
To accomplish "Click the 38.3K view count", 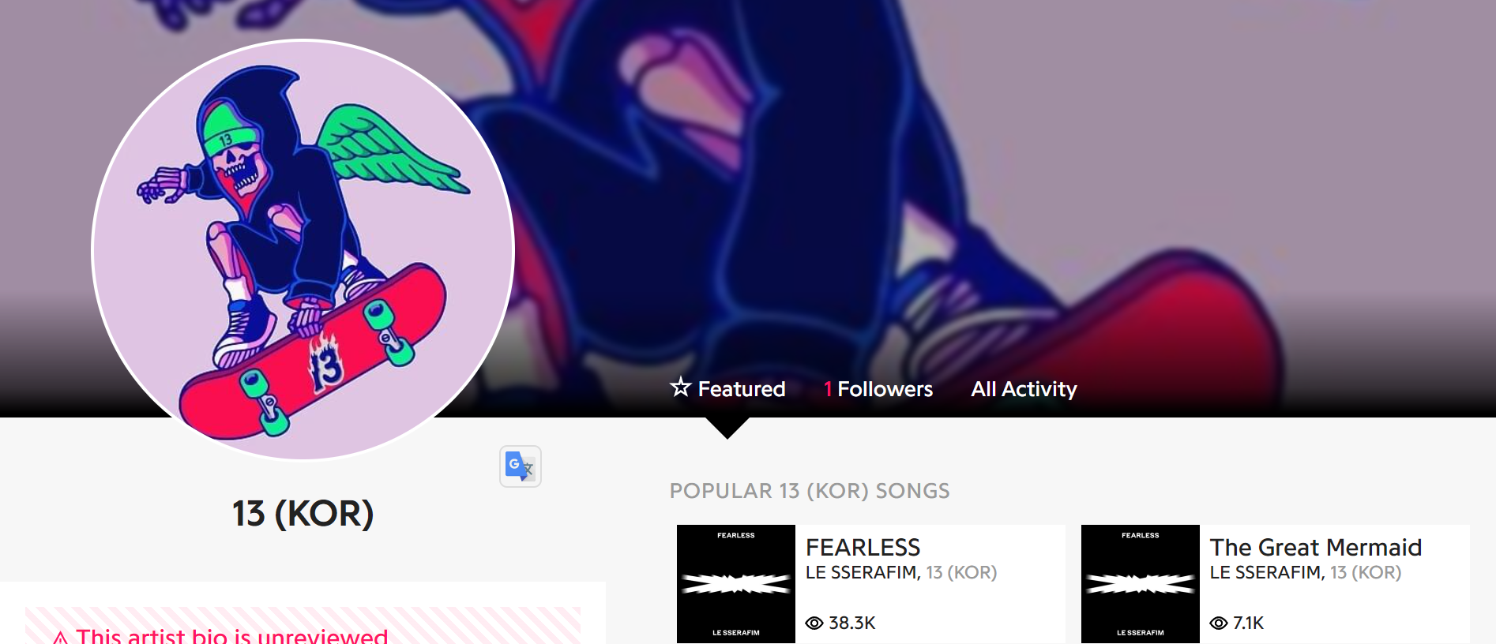I will (x=852, y=623).
